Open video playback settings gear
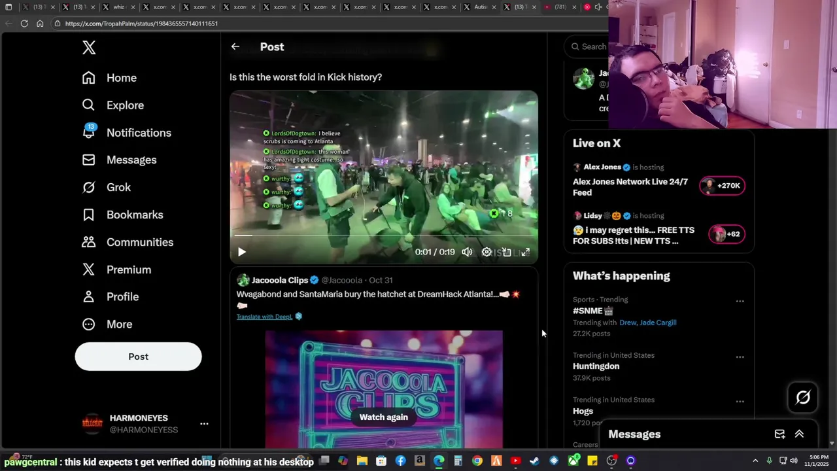Image resolution: width=837 pixels, height=471 pixels. (487, 252)
